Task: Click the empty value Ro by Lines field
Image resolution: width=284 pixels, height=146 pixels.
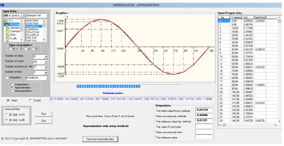Action: [204, 126]
